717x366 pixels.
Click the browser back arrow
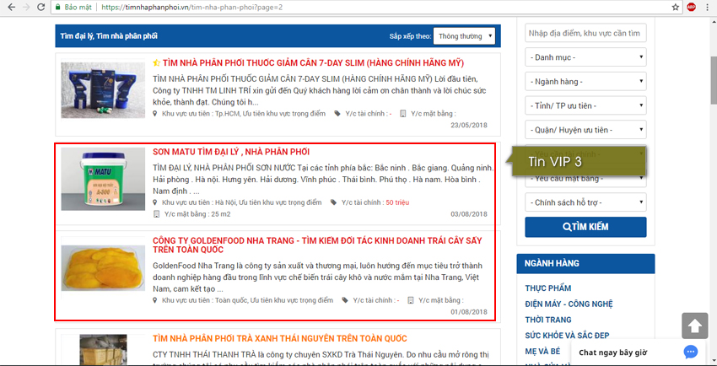tap(10, 7)
